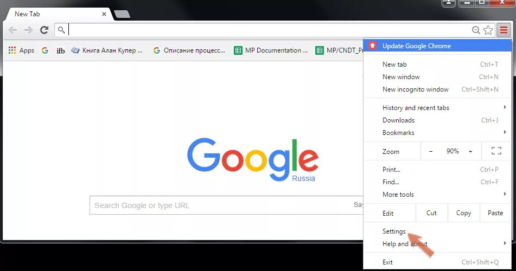Click Copy in the Edit row
The height and width of the screenshot is (271, 516).
tap(463, 213)
